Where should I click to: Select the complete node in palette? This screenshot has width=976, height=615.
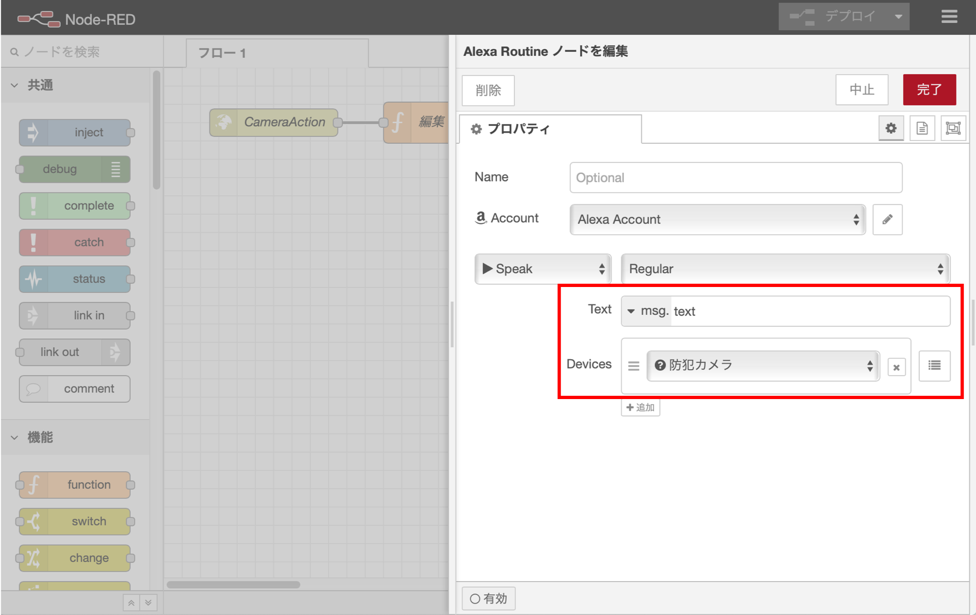tap(75, 206)
